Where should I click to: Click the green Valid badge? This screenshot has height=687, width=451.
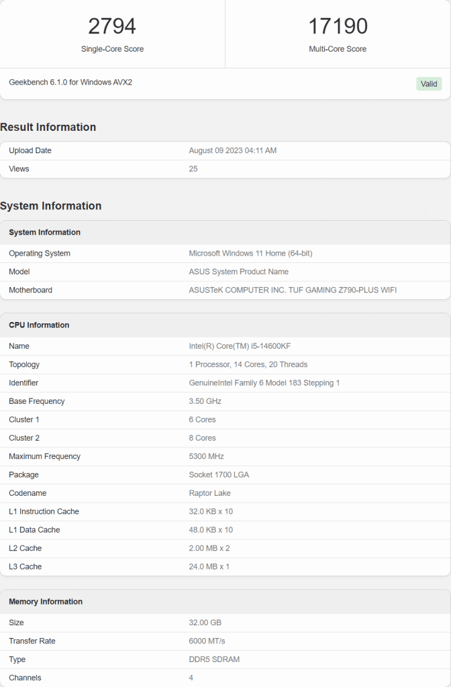429,84
